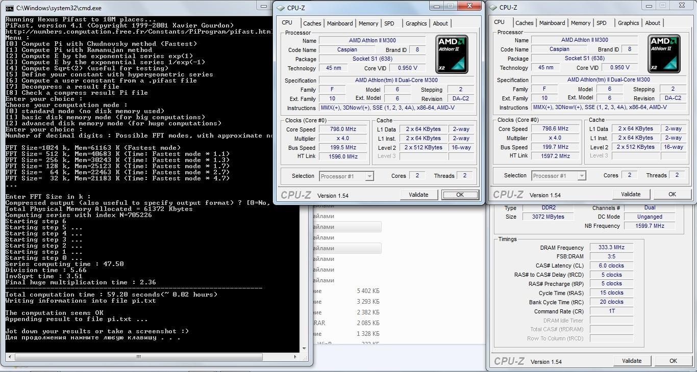Click OK button in middle CPU-Z window
This screenshot has height=372, width=697.
coord(460,195)
